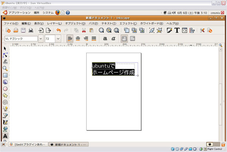Toggle bold text style
The image size is (227, 152).
[x=105, y=39]
